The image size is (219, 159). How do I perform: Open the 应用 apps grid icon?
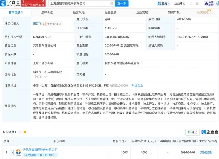pyautogui.click(x=159, y=3)
